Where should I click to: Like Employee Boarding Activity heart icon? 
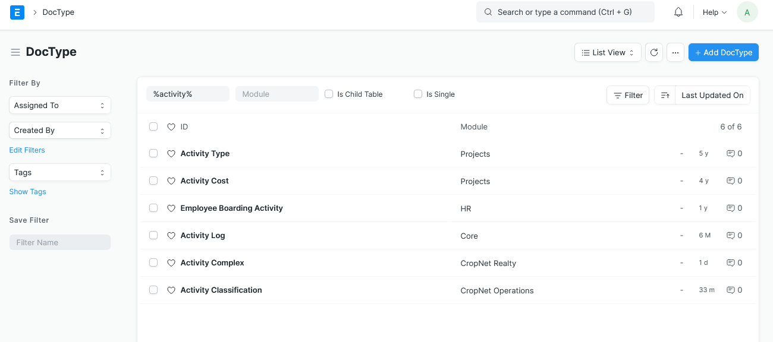coord(171,208)
